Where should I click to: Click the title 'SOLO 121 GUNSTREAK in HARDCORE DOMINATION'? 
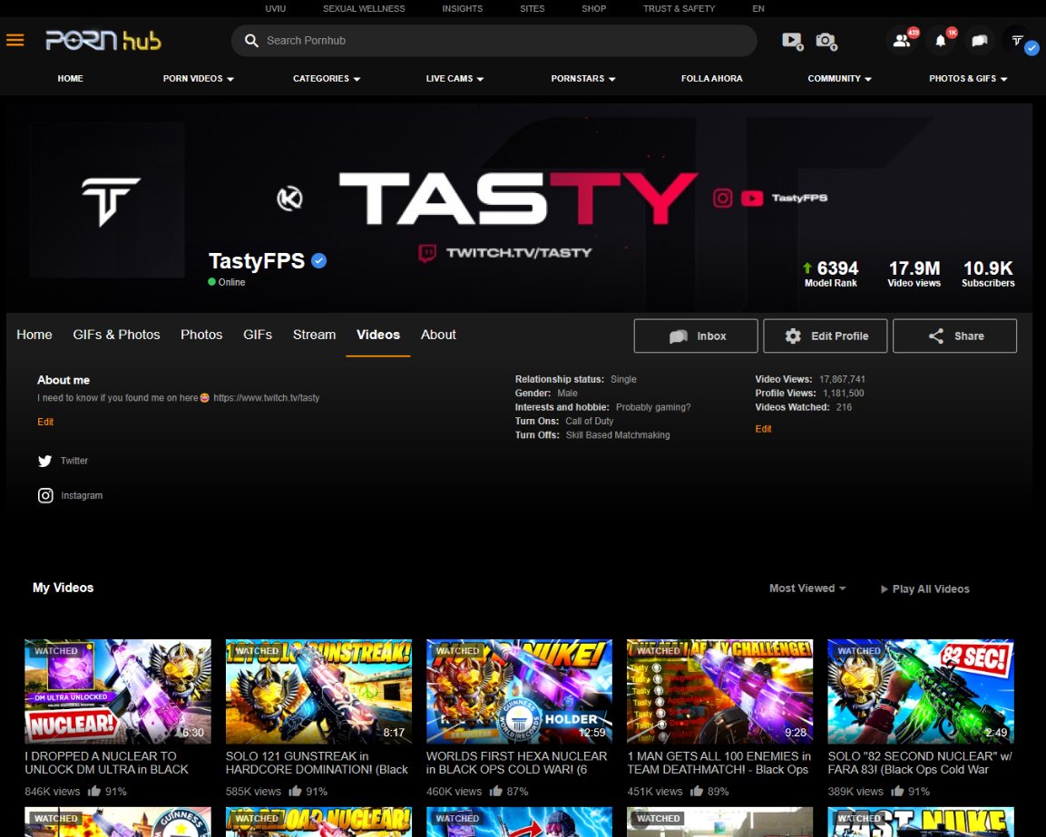tap(317, 763)
